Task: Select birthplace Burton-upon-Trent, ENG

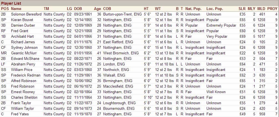Action: [x=122, y=14]
